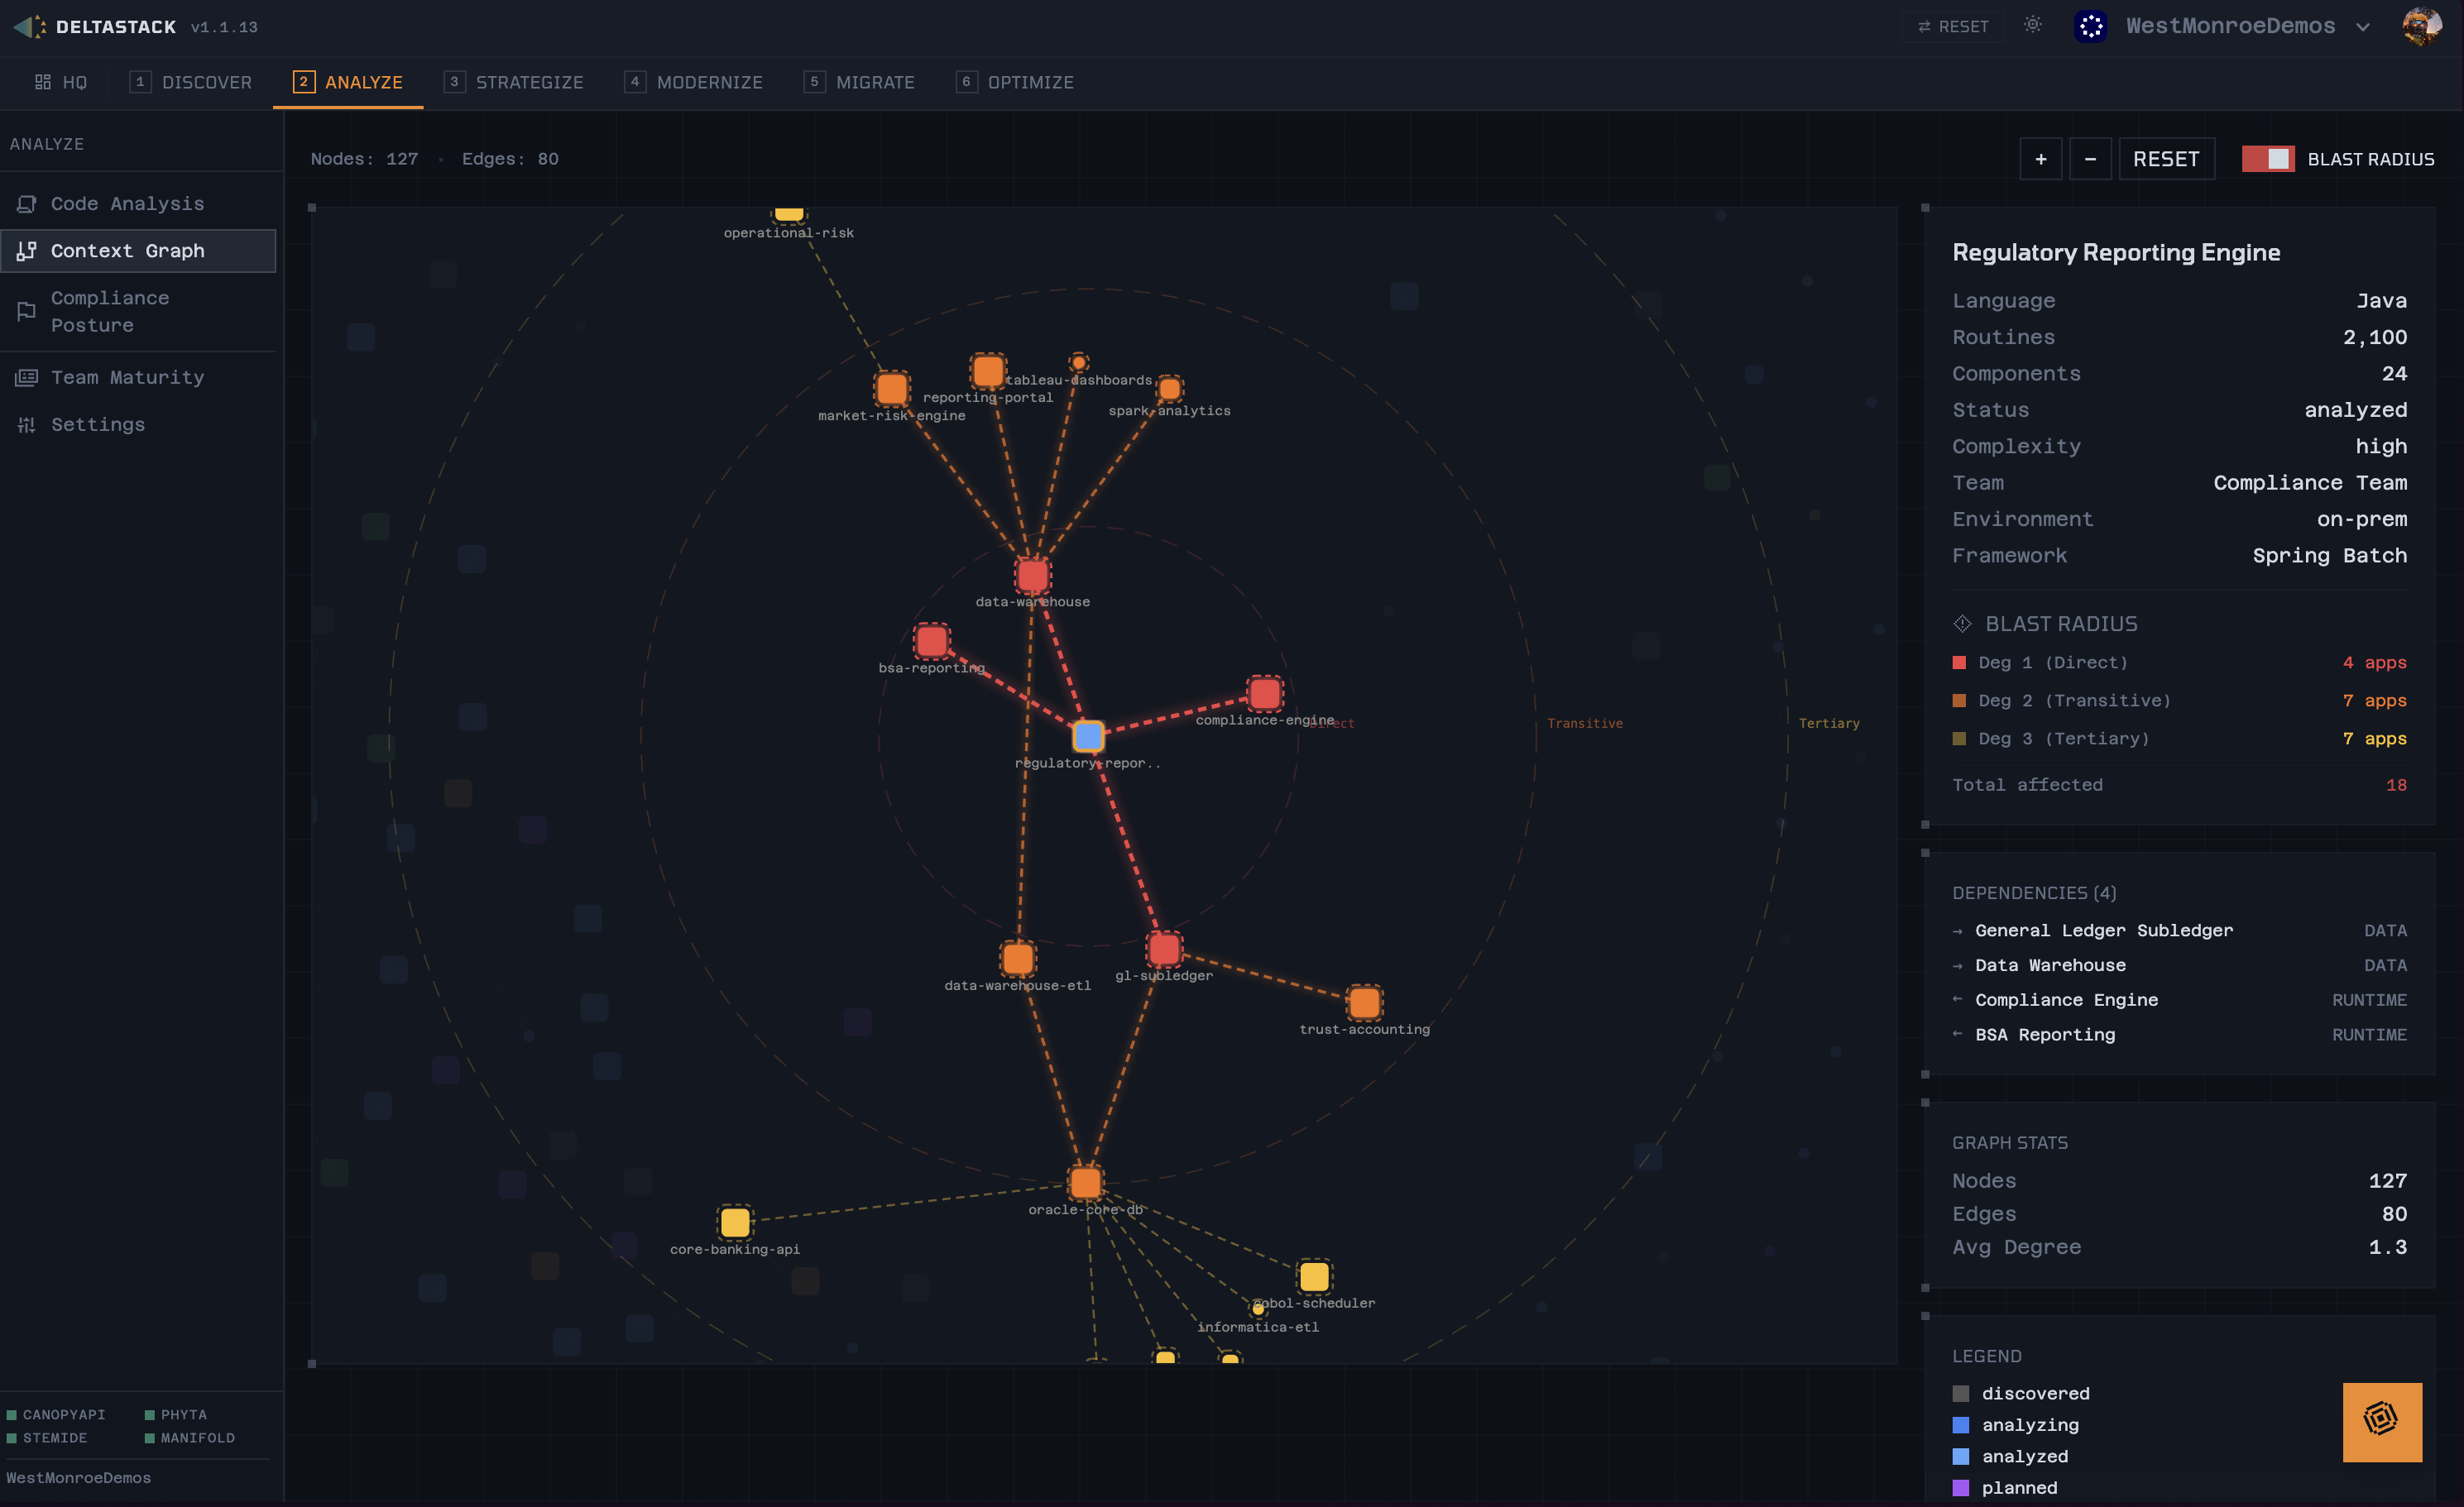
Task: Click the hexagon action button bottom right
Action: click(2381, 1422)
